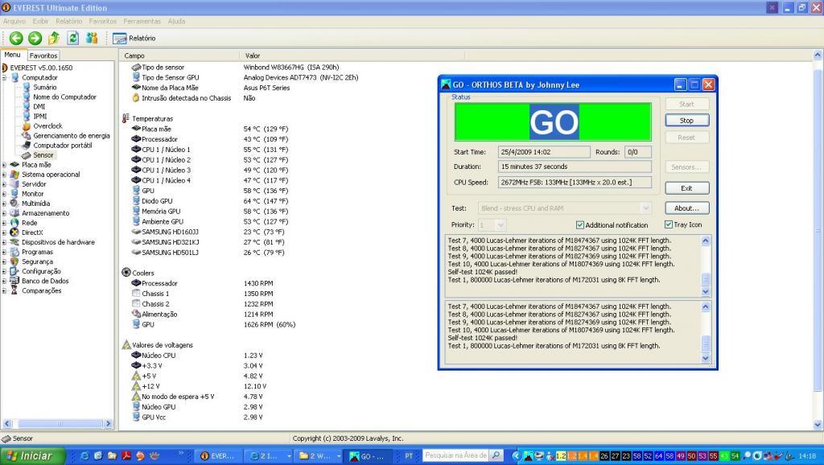The height and width of the screenshot is (465, 824).
Task: Click the Segurança shield icon
Action: 14,261
